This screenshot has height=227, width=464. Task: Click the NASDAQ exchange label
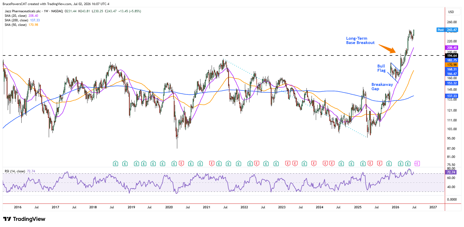pyautogui.click(x=57, y=11)
